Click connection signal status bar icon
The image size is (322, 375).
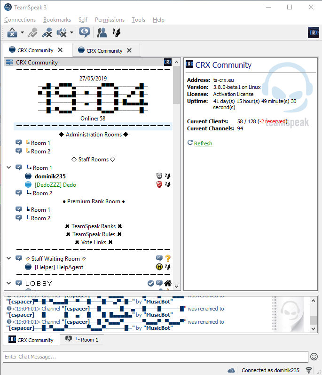pos(309,370)
